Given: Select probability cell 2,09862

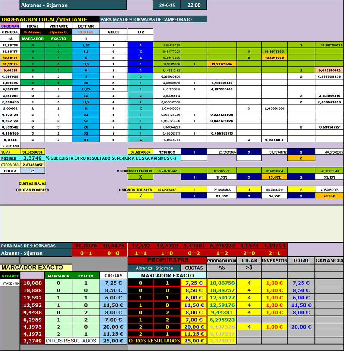Looking at the screenshot, I should (10, 108).
